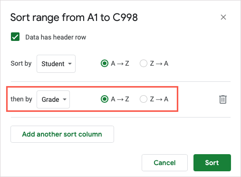Viewport: 241px width, 177px height.
Task: Delete the Grade sort rule with trash icon
Action: (223, 99)
